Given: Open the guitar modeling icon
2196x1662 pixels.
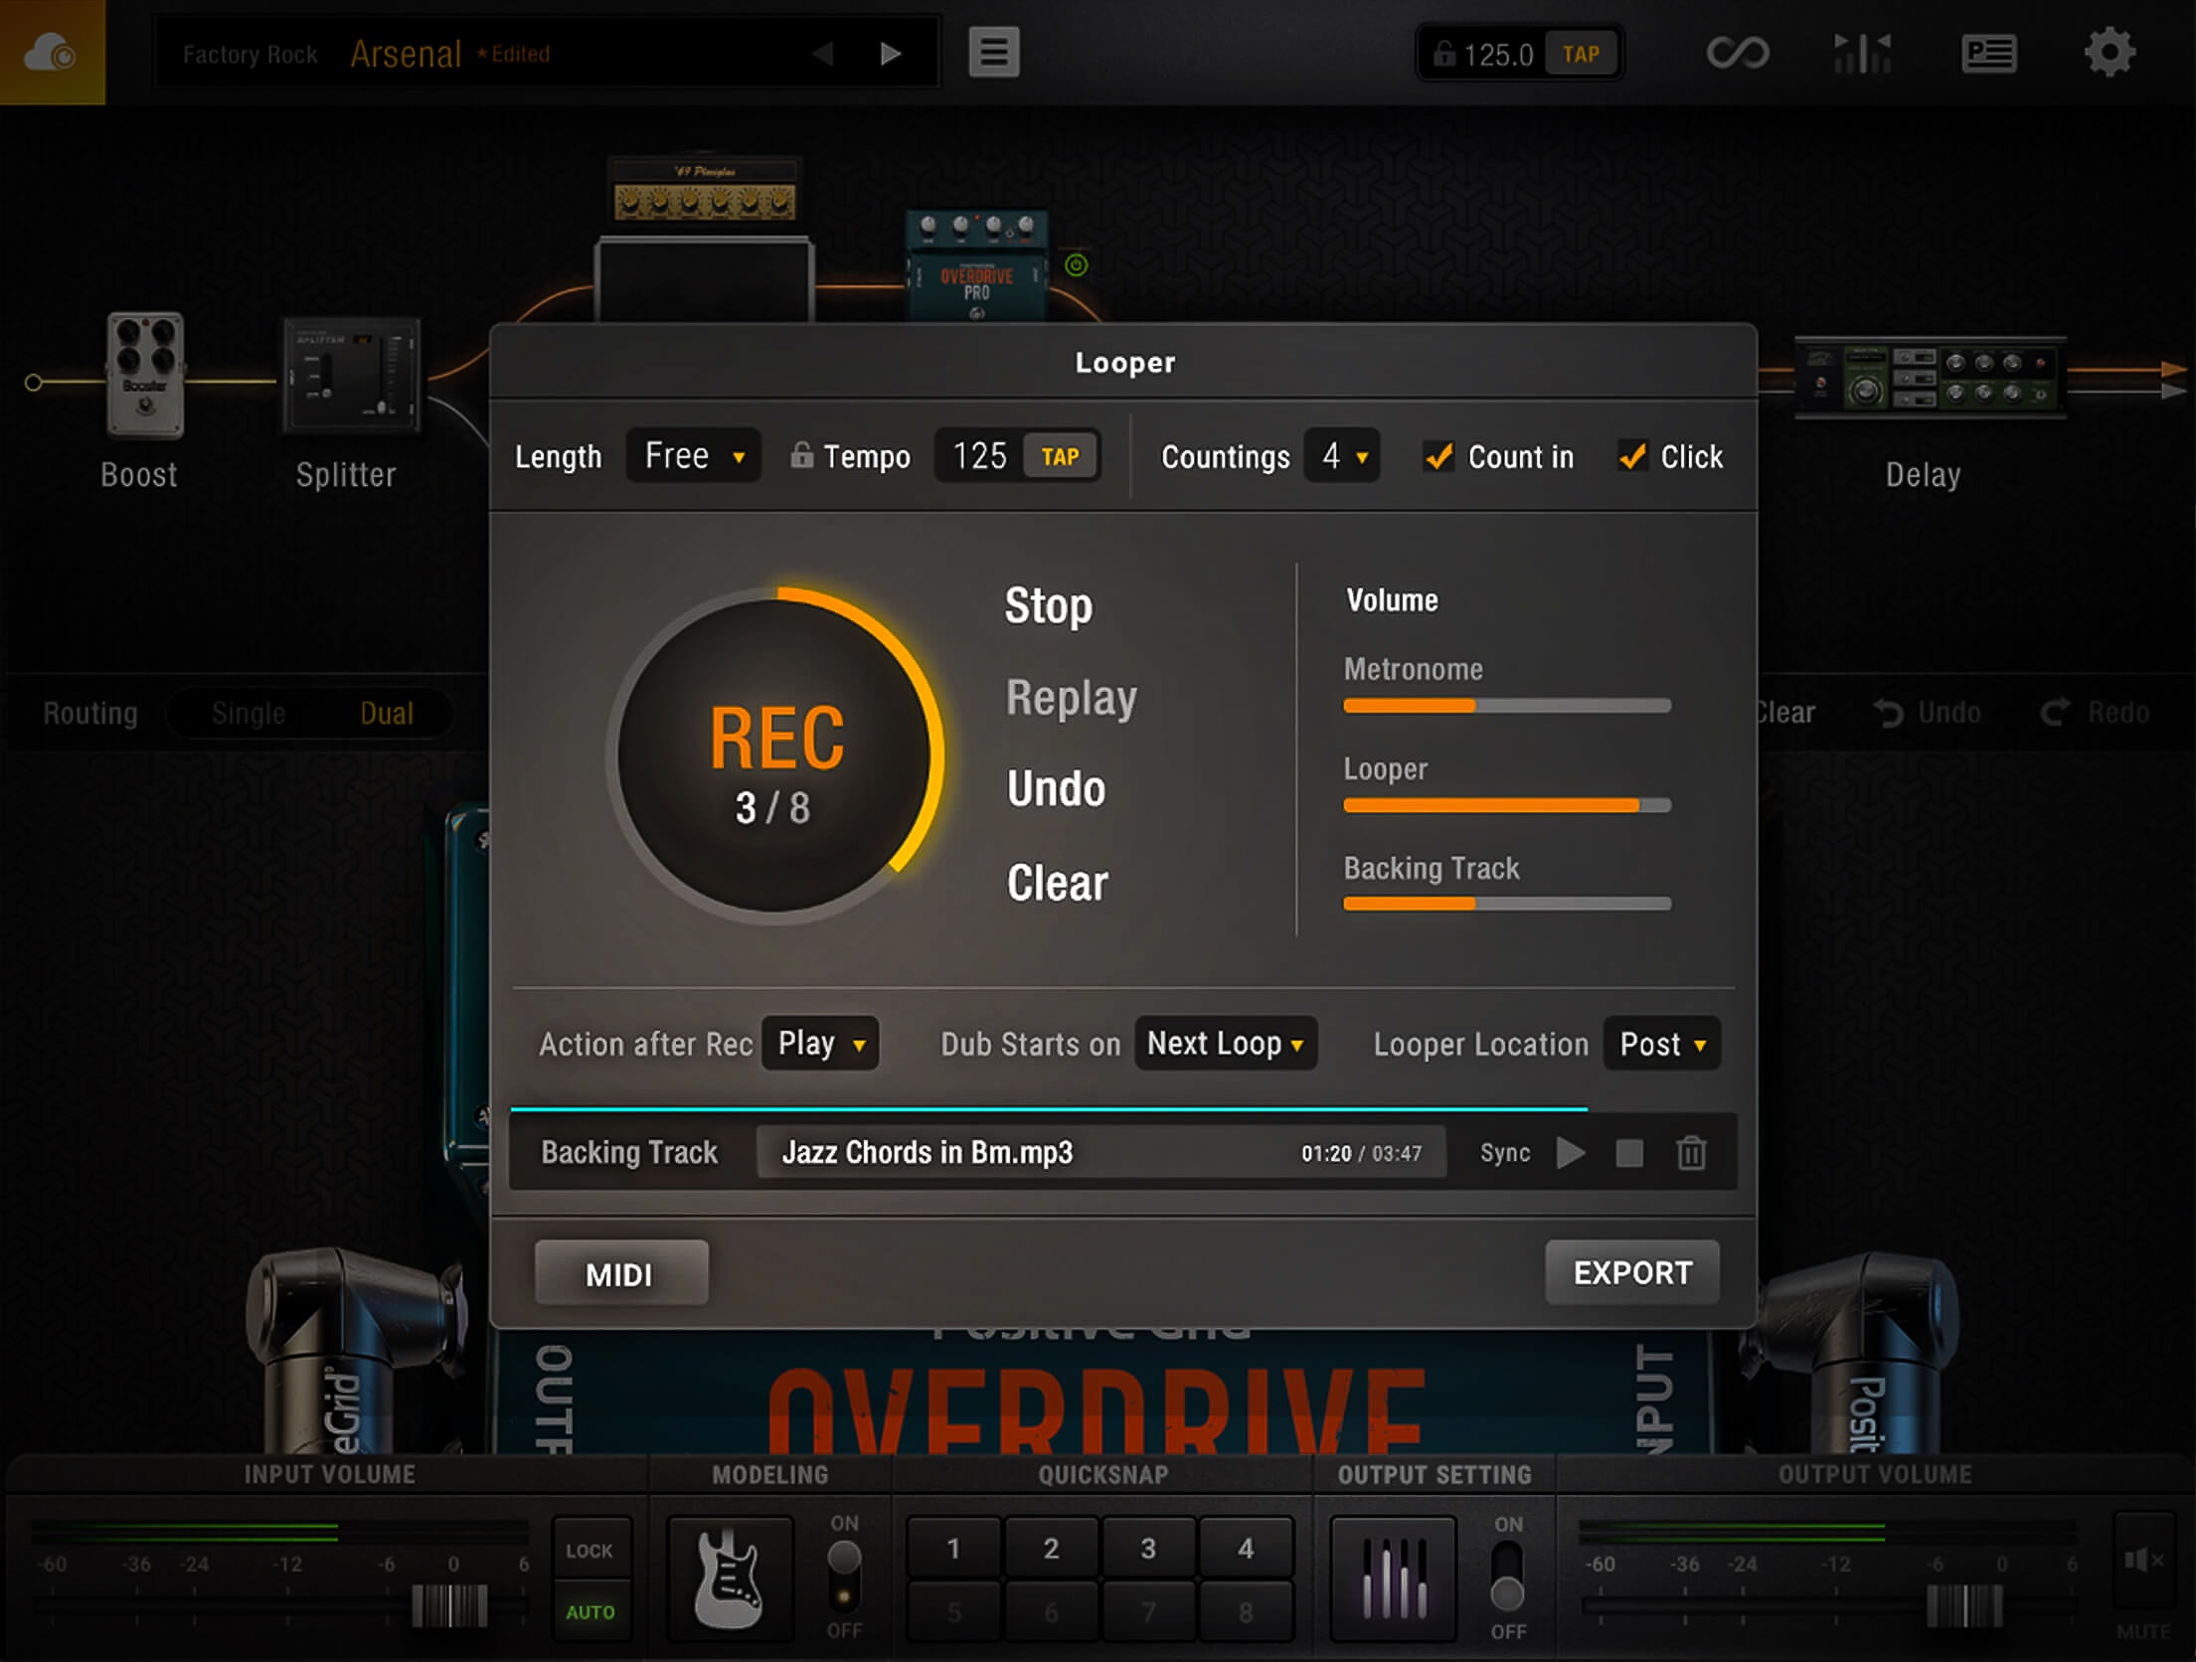Looking at the screenshot, I should tap(729, 1578).
